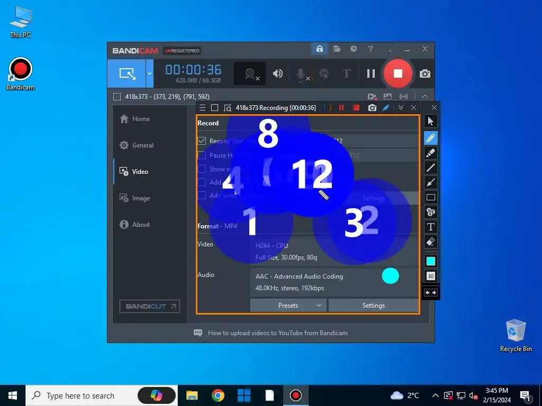Select the numbering stamp tool
542x406 pixels.
point(431,212)
